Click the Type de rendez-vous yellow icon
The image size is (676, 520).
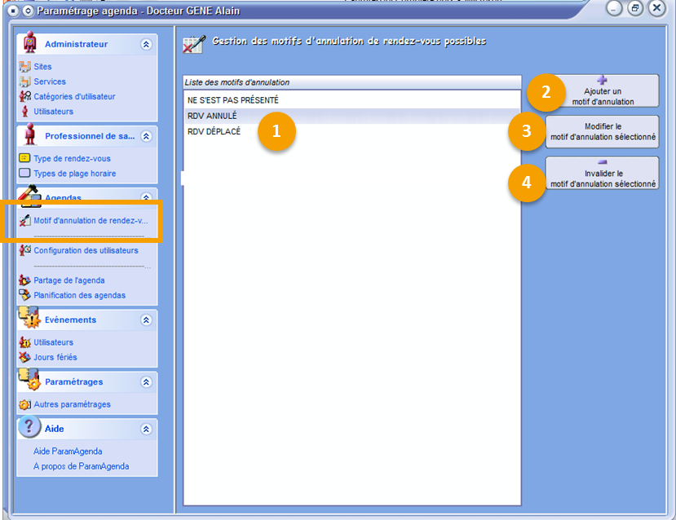[x=24, y=158]
